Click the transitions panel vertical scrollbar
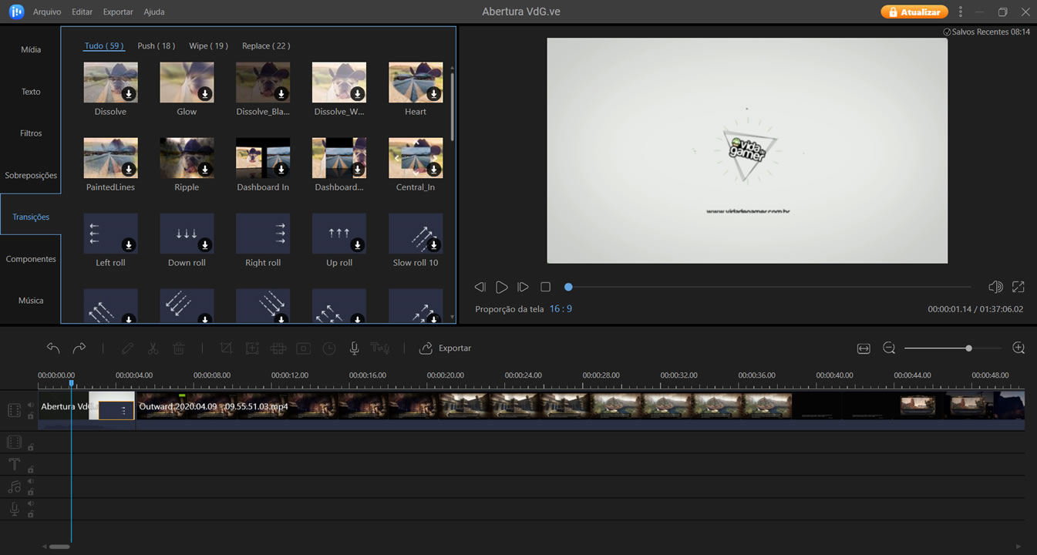This screenshot has height=555, width=1037. (x=452, y=107)
